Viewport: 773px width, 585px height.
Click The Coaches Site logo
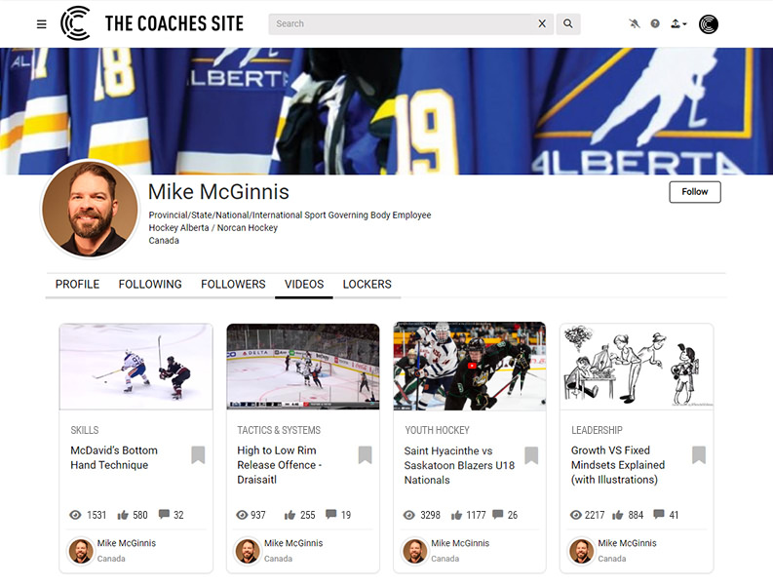[x=152, y=23]
